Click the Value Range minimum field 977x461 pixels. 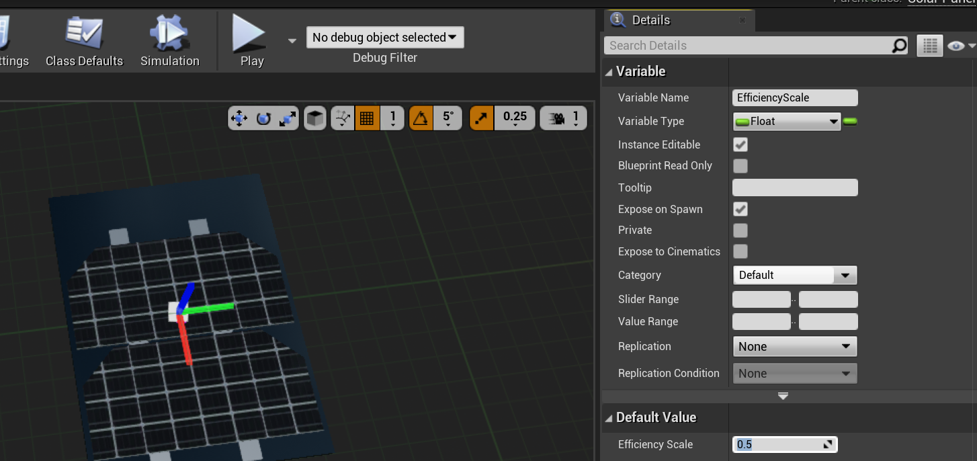pos(761,321)
